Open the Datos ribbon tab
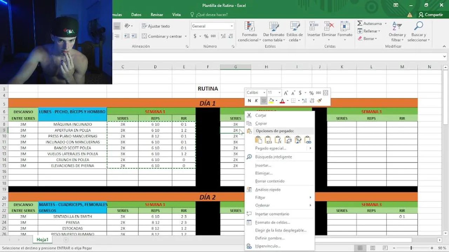The height and width of the screenshot is (252, 449). coord(136,15)
